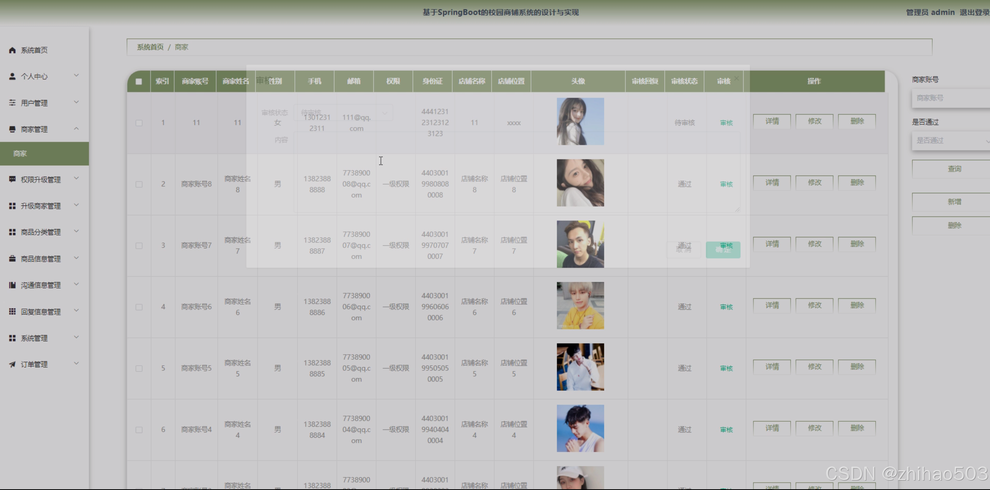Viewport: 990px width, 490px height.
Task: Open the 沟通信息管理 menu
Action: point(41,285)
